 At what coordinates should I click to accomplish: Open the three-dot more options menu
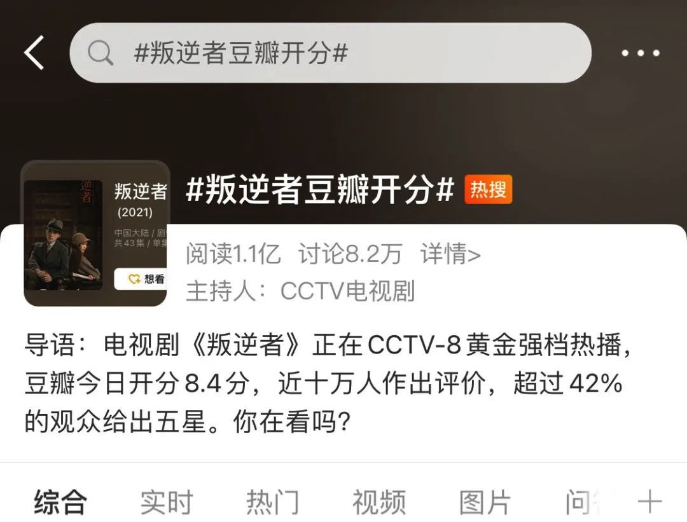(x=641, y=53)
